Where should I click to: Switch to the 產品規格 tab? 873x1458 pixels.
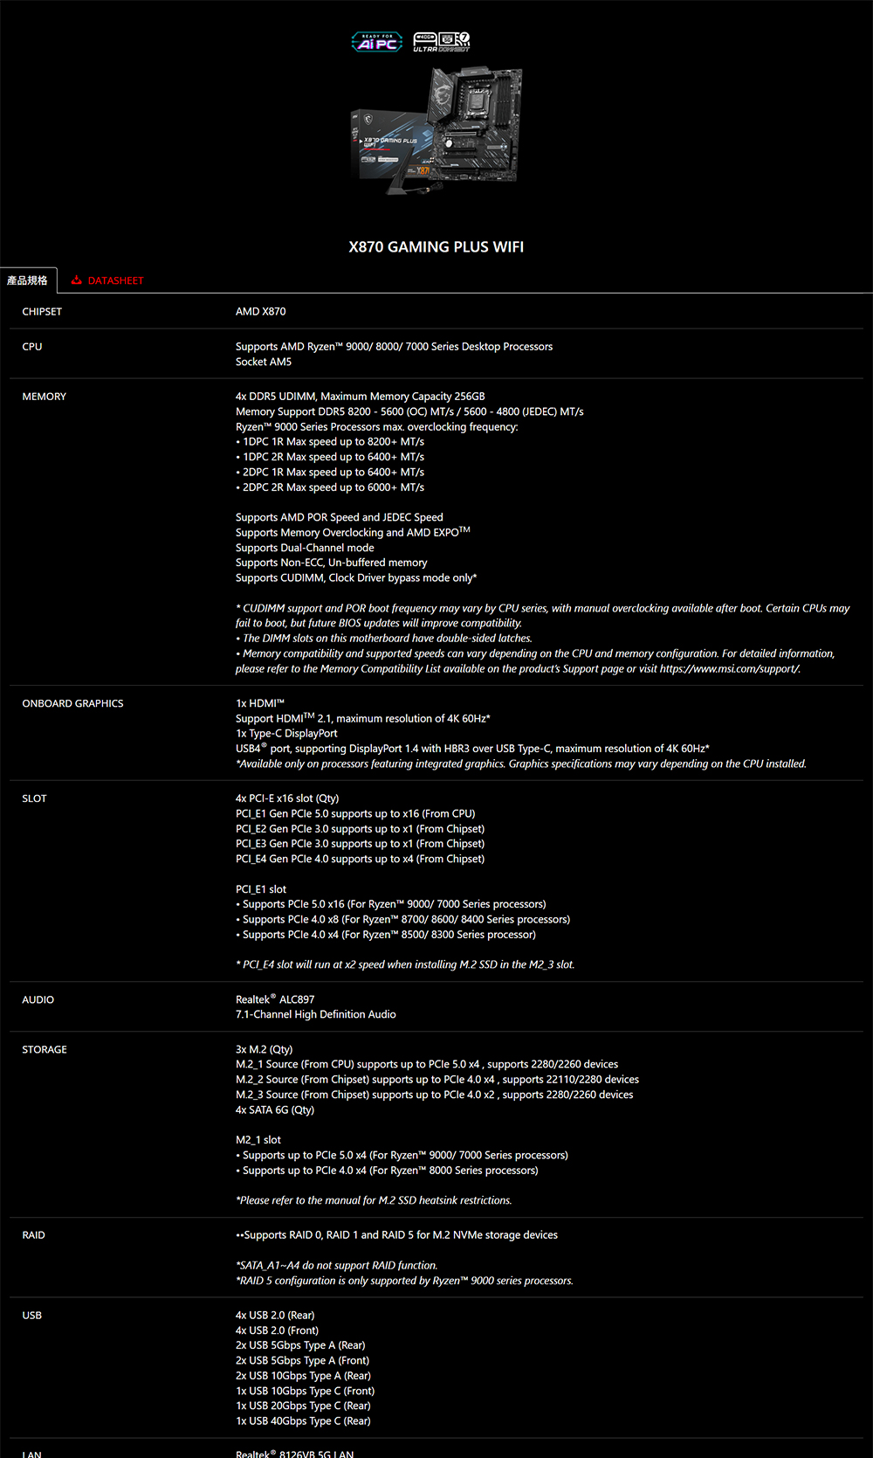[x=28, y=280]
